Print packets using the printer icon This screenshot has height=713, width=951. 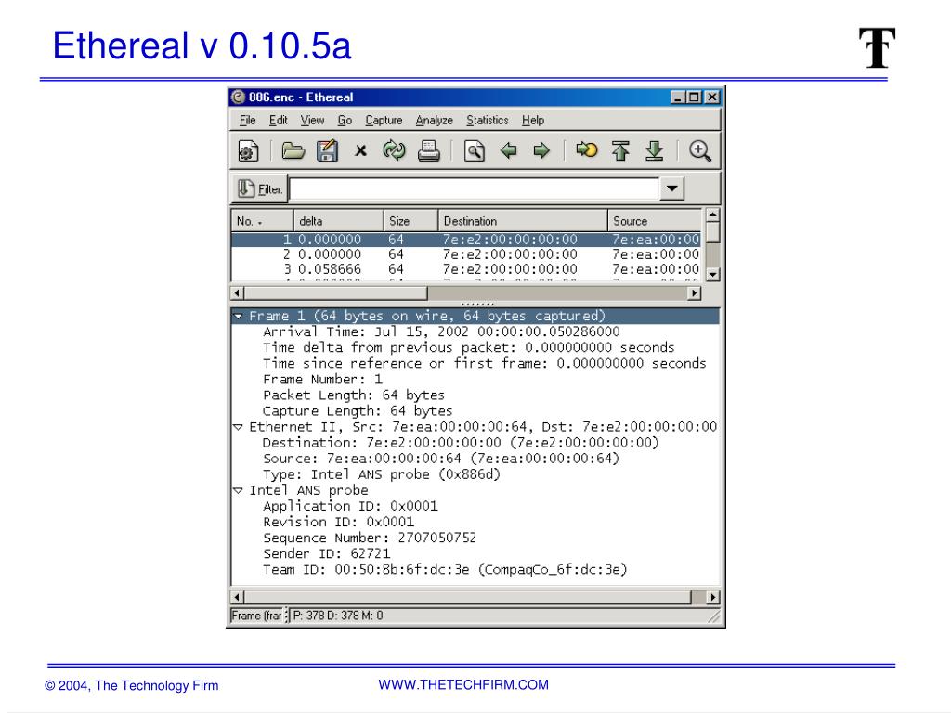click(429, 151)
